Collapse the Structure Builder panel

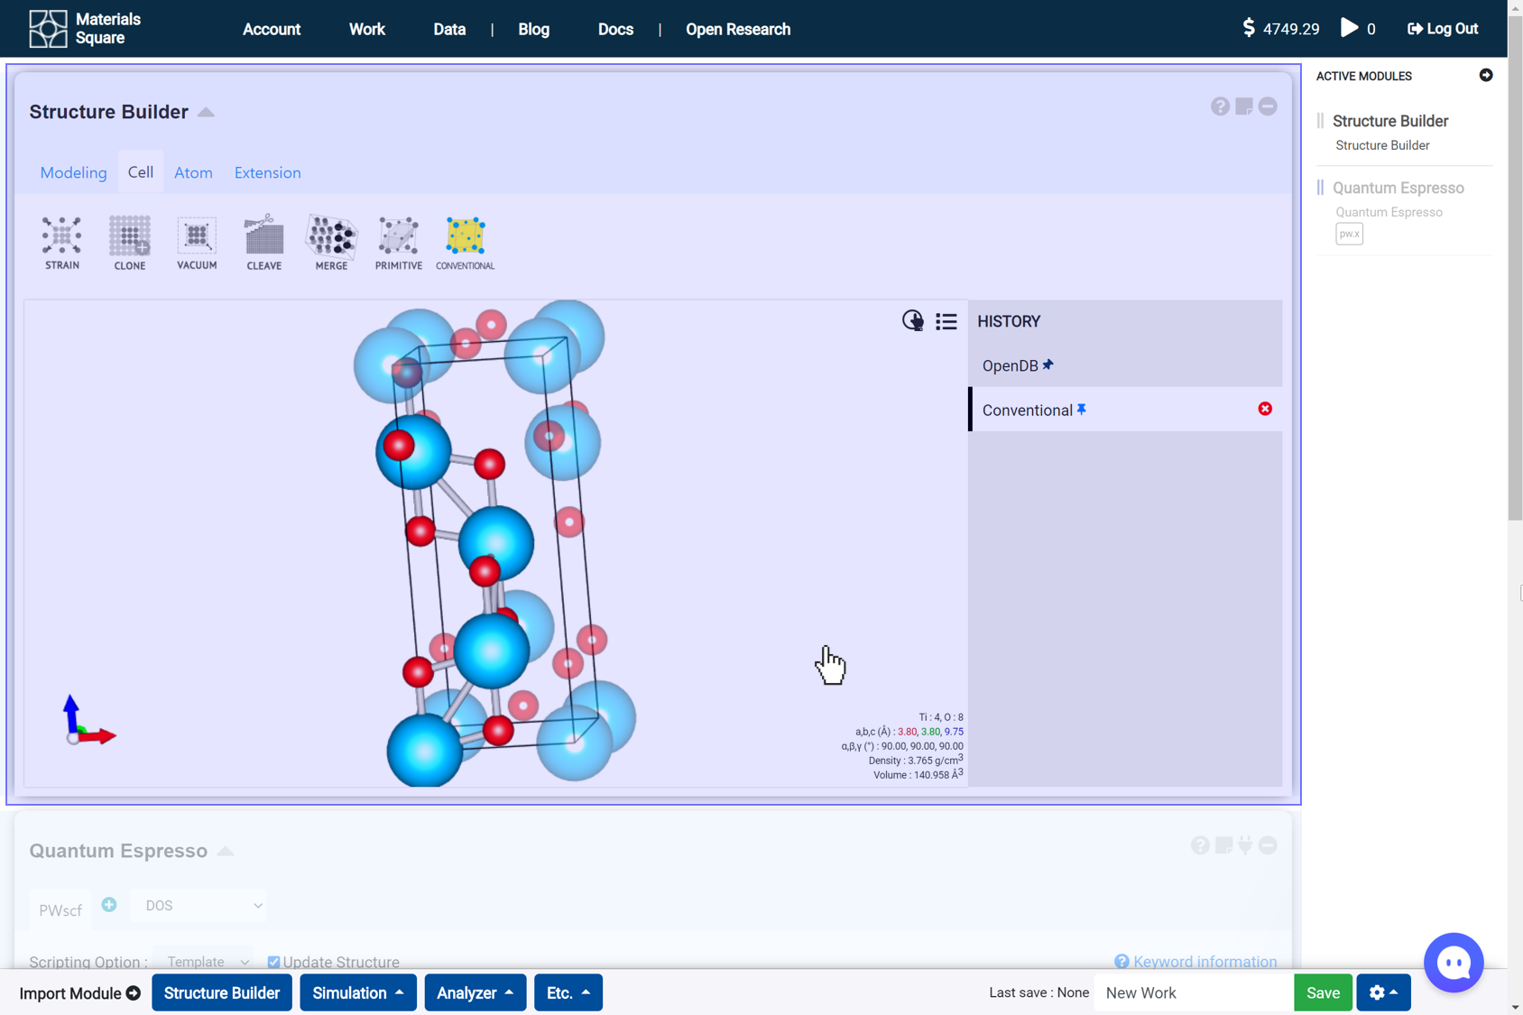coord(207,112)
